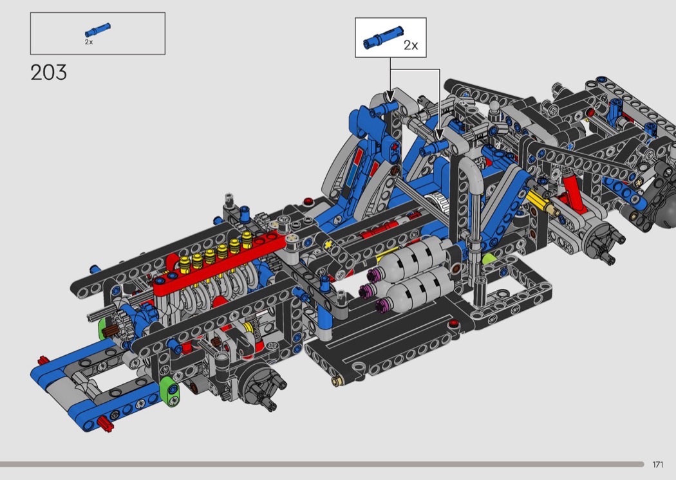Click the build progress bar at the bottom

[x=322, y=464]
